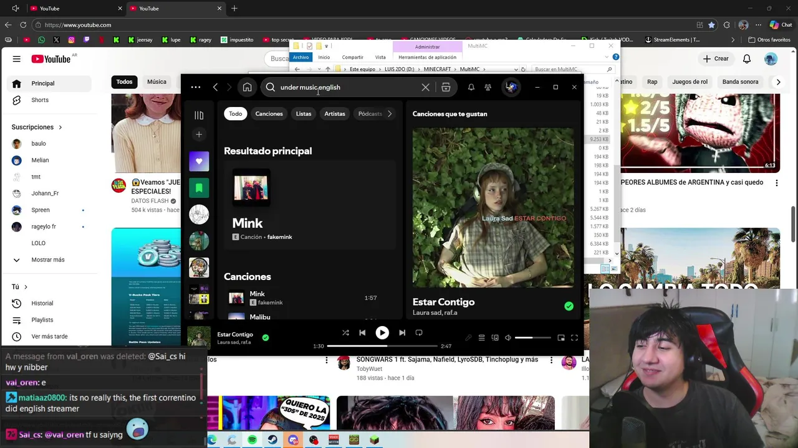Select Artistas filter in Spotify
798x448 pixels.
(335, 114)
